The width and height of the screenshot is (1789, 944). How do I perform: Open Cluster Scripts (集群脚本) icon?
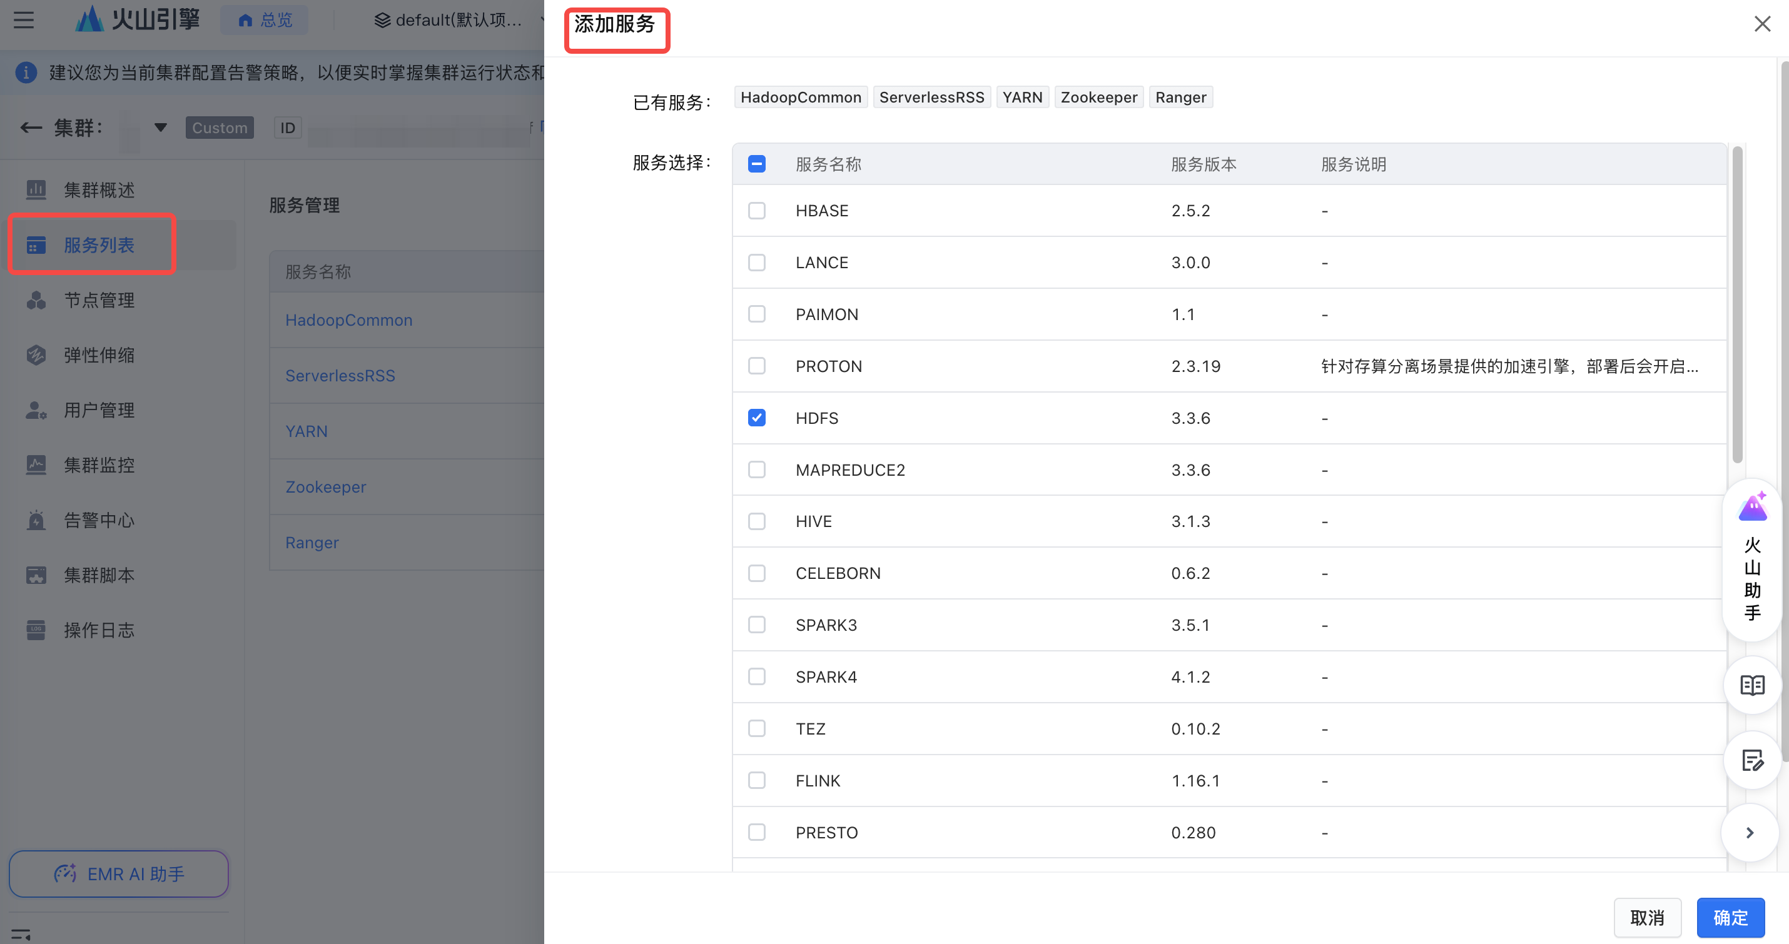36,575
